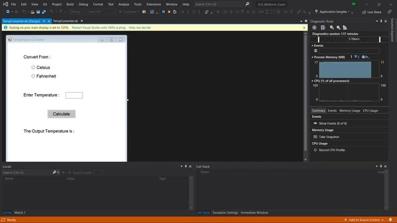Collapse the Process Memory graph section

(x=312, y=57)
